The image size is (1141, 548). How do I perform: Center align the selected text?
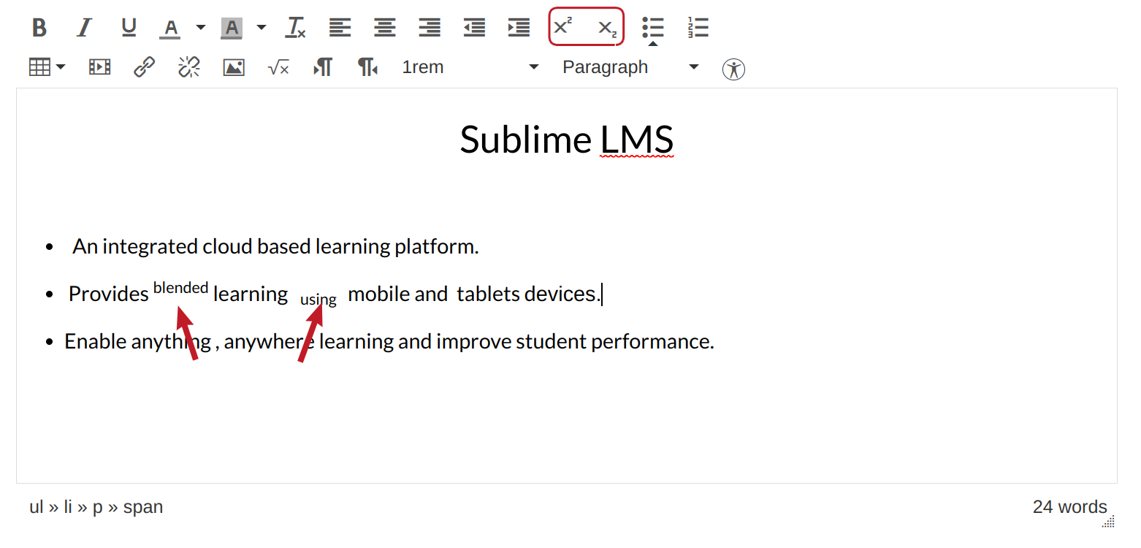point(384,27)
